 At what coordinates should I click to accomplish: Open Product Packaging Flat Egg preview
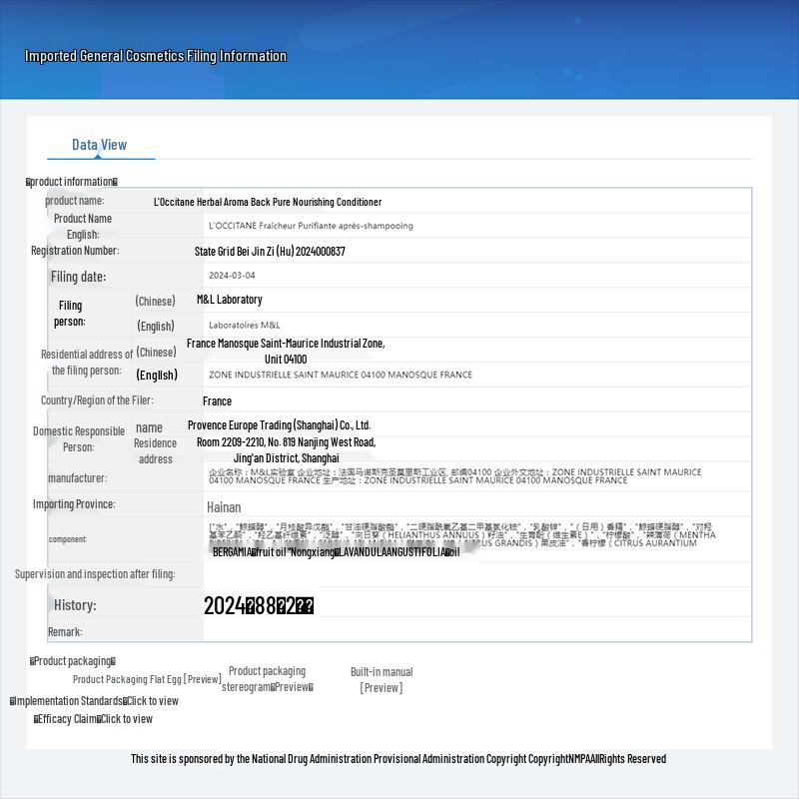(x=147, y=679)
